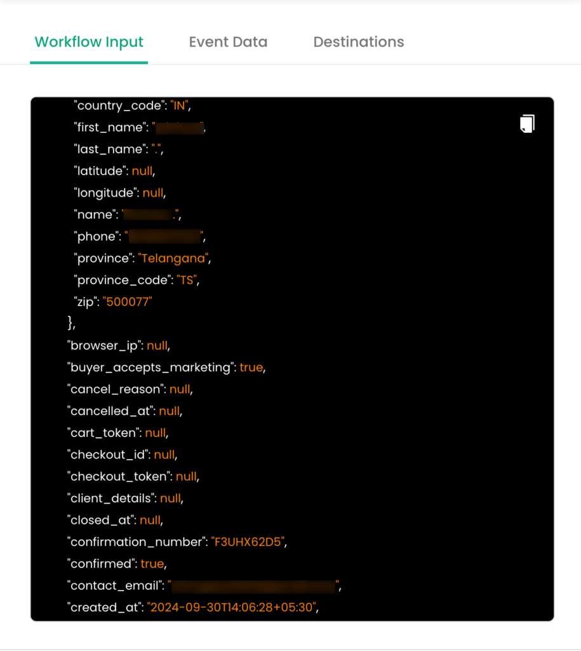Select the "province_code": "TS" line
Screen dimensions: 581x651
137,280
